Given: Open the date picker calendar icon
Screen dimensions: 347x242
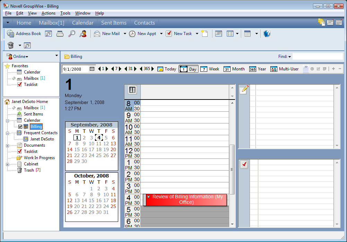Looking at the screenshot, I should (x=92, y=69).
